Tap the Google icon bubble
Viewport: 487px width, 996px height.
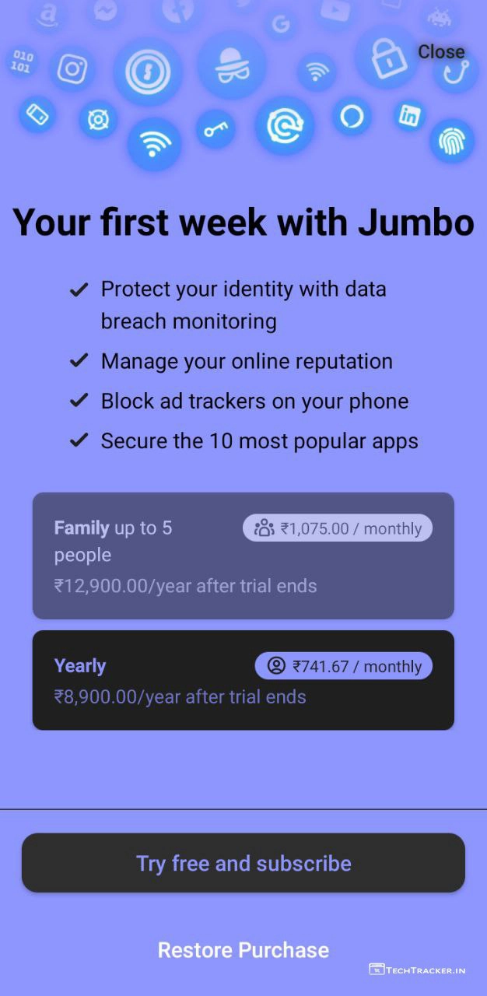point(280,26)
